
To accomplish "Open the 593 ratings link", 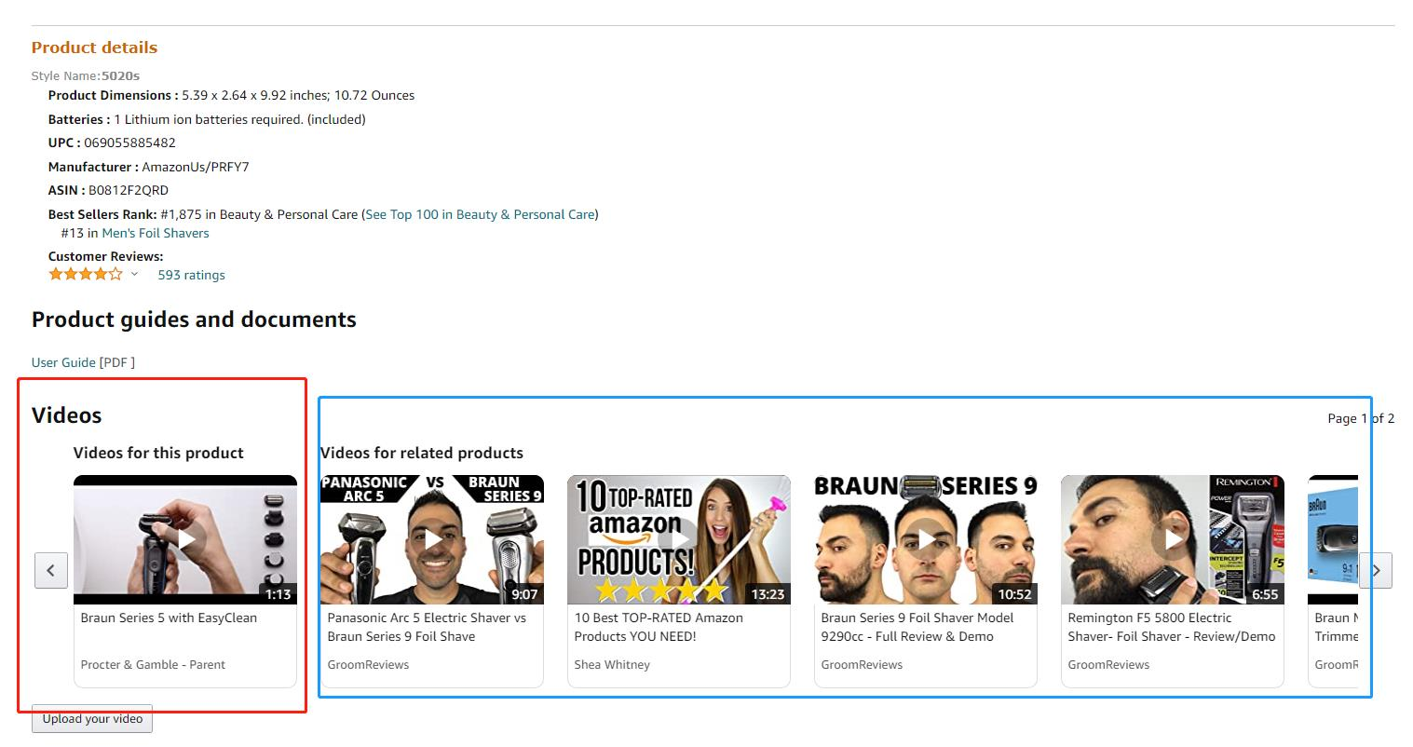I will 191,275.
